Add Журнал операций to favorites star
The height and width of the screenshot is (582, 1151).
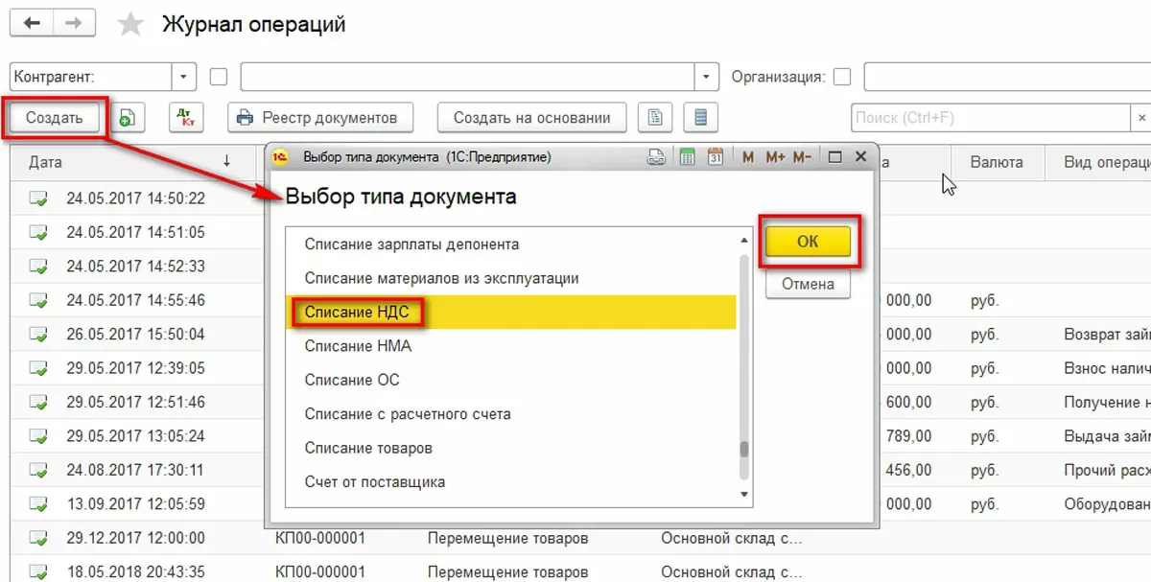click(x=129, y=25)
